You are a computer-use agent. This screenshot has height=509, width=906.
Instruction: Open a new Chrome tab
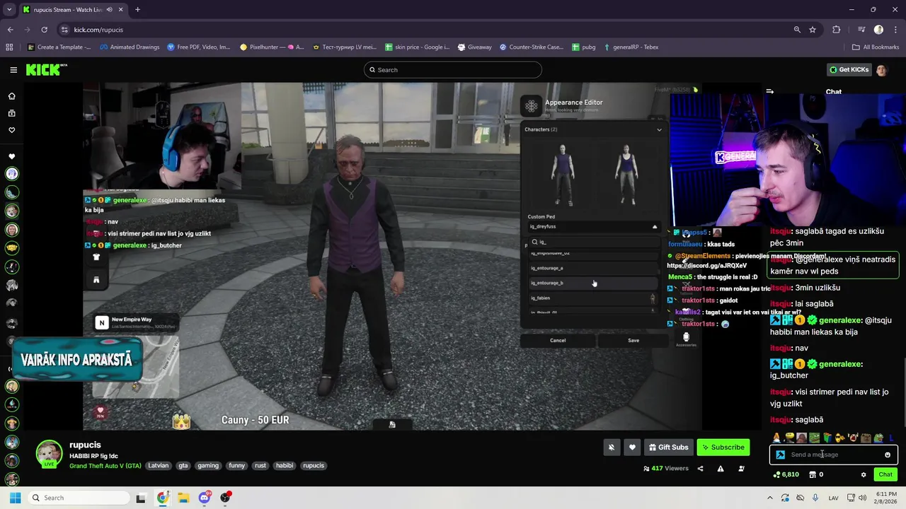click(137, 10)
